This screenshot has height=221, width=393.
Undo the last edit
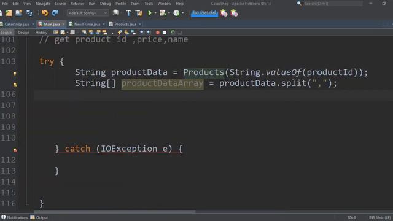45,13
